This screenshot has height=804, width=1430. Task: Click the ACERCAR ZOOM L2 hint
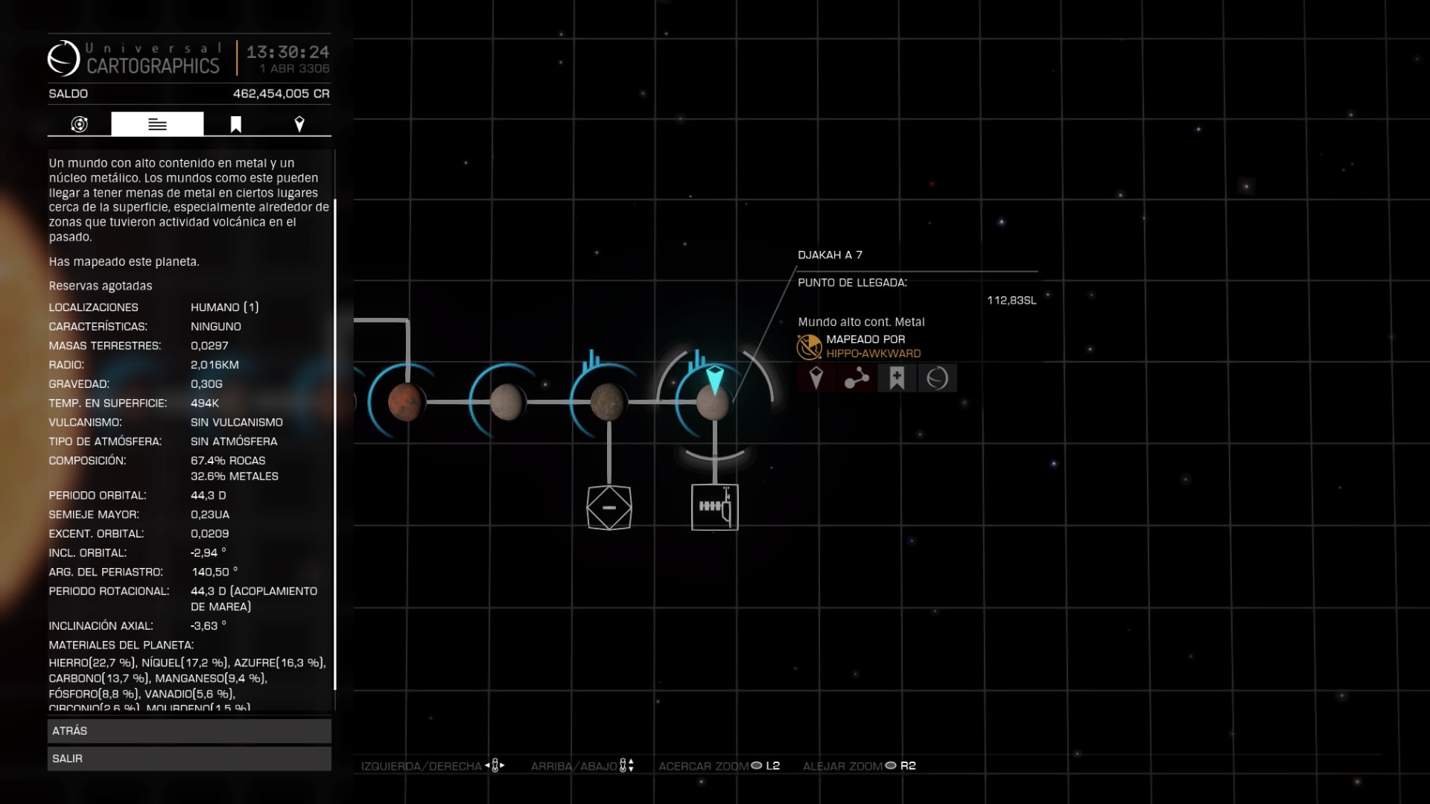(x=719, y=766)
